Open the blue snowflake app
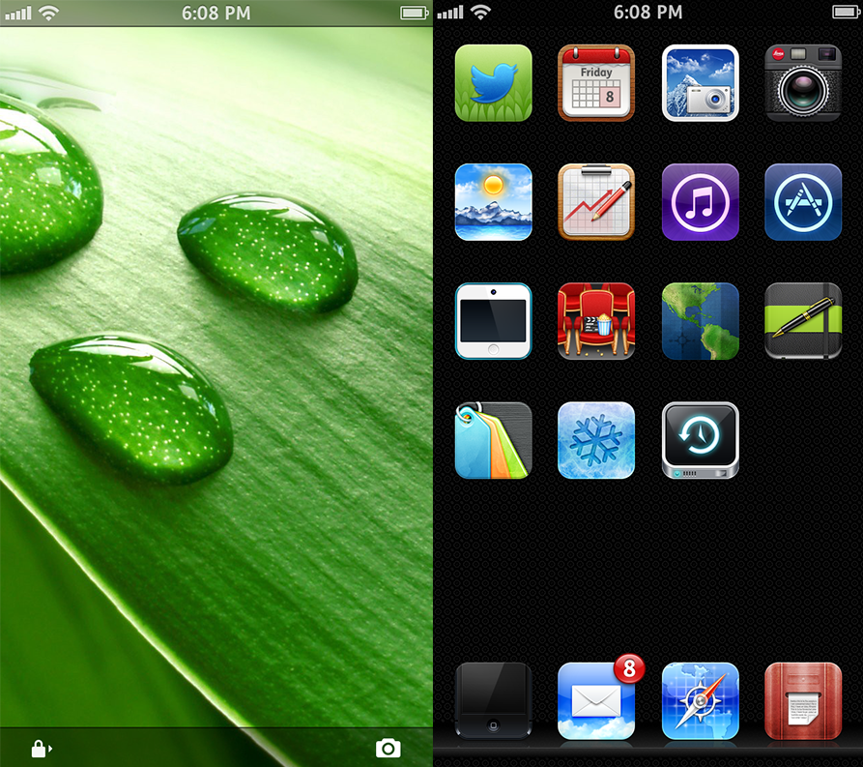The image size is (863, 767). coord(596,440)
